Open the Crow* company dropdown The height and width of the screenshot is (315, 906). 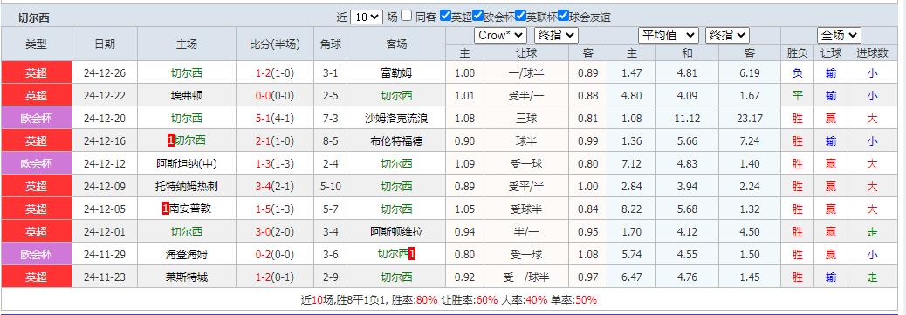[x=500, y=35]
